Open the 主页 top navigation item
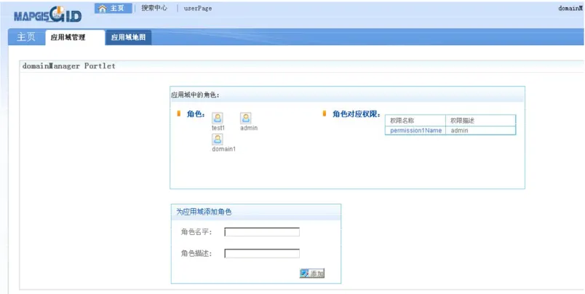 (x=114, y=8)
